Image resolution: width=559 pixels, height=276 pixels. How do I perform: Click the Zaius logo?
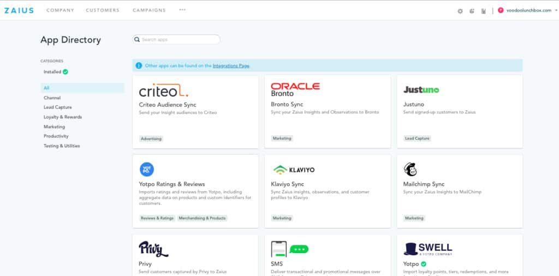[19, 10]
